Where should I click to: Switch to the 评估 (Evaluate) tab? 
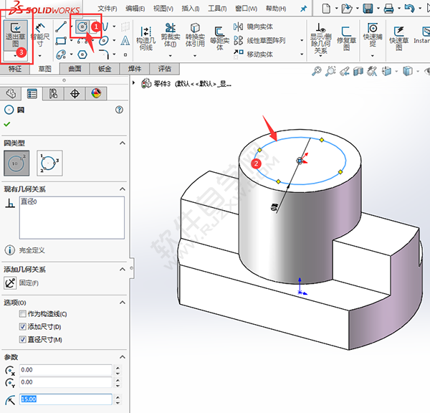[164, 69]
